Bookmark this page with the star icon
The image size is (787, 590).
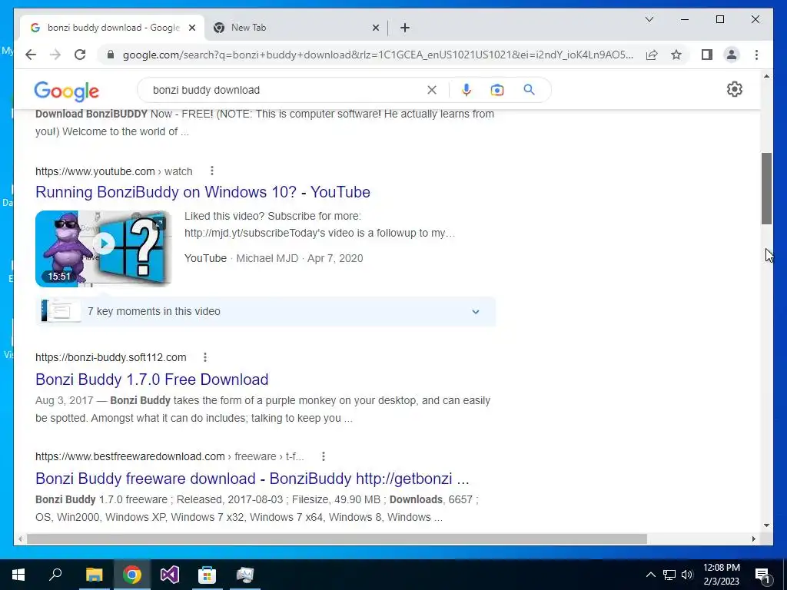click(x=676, y=55)
